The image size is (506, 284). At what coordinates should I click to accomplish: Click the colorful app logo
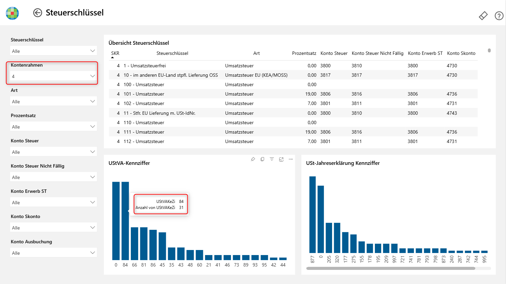(x=12, y=13)
